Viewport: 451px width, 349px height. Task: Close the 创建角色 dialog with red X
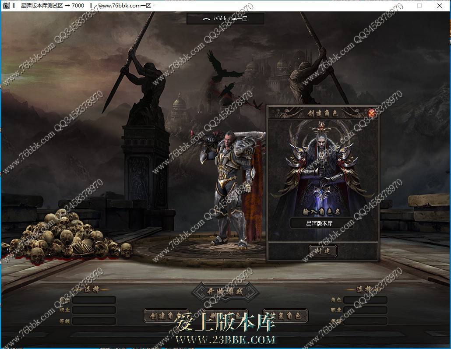point(372,113)
